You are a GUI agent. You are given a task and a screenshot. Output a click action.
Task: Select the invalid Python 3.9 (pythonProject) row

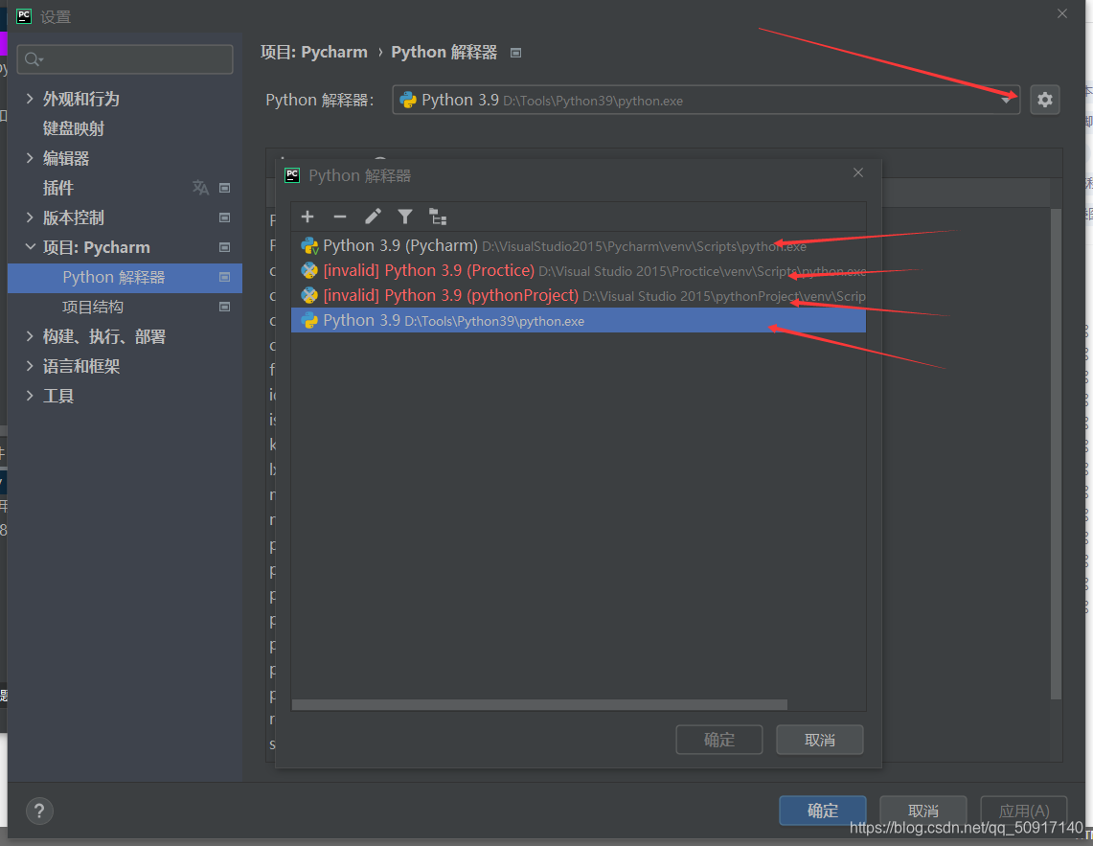tap(579, 296)
